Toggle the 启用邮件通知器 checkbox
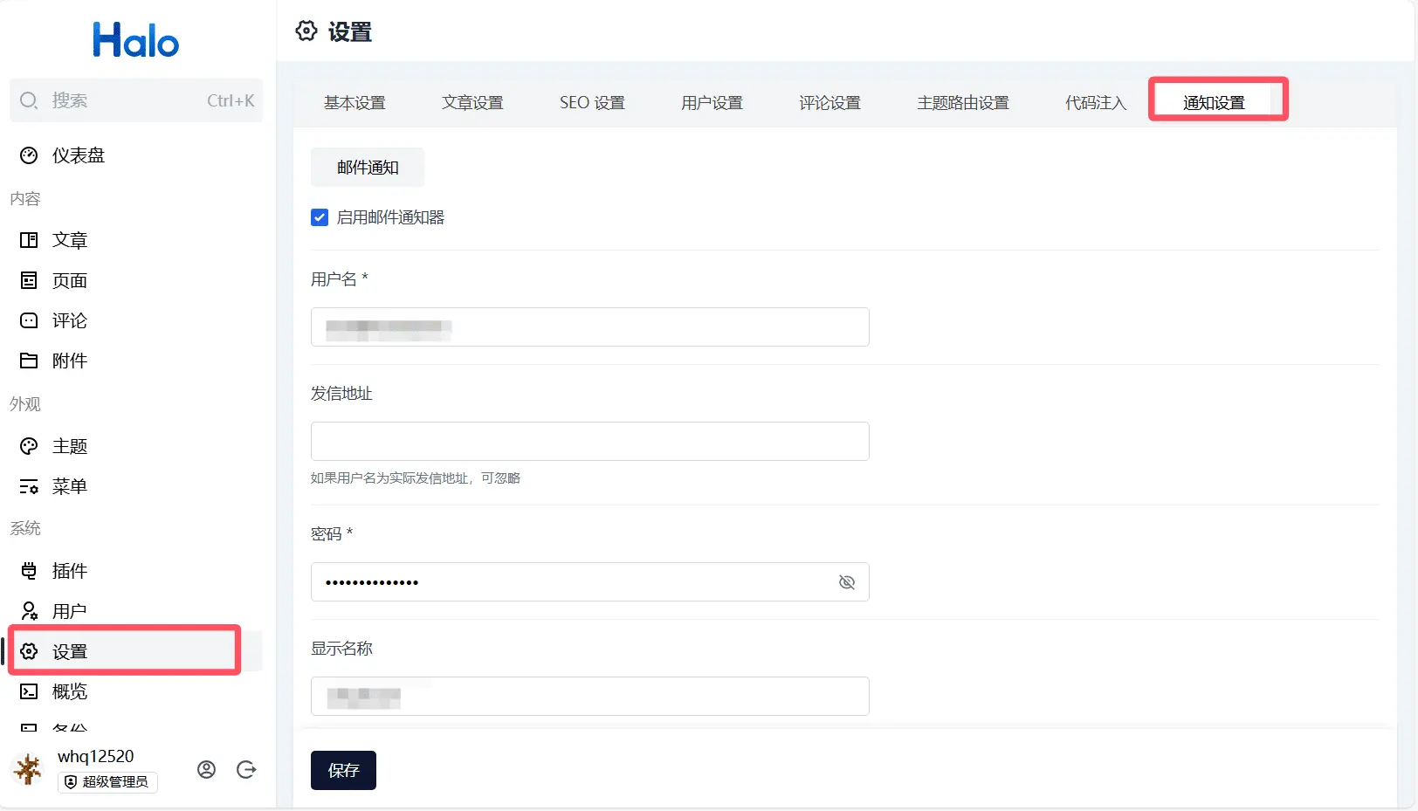Image resolution: width=1418 pixels, height=811 pixels. coord(320,217)
